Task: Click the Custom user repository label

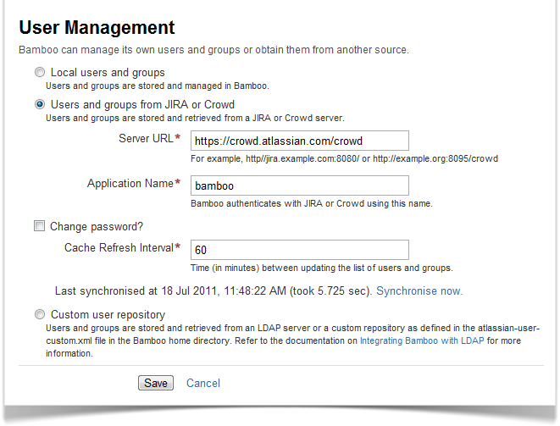Action: [x=108, y=314]
